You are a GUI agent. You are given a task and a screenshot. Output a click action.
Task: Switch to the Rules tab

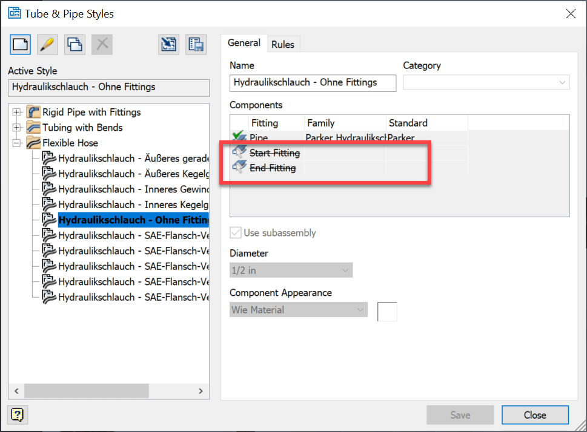(x=283, y=45)
